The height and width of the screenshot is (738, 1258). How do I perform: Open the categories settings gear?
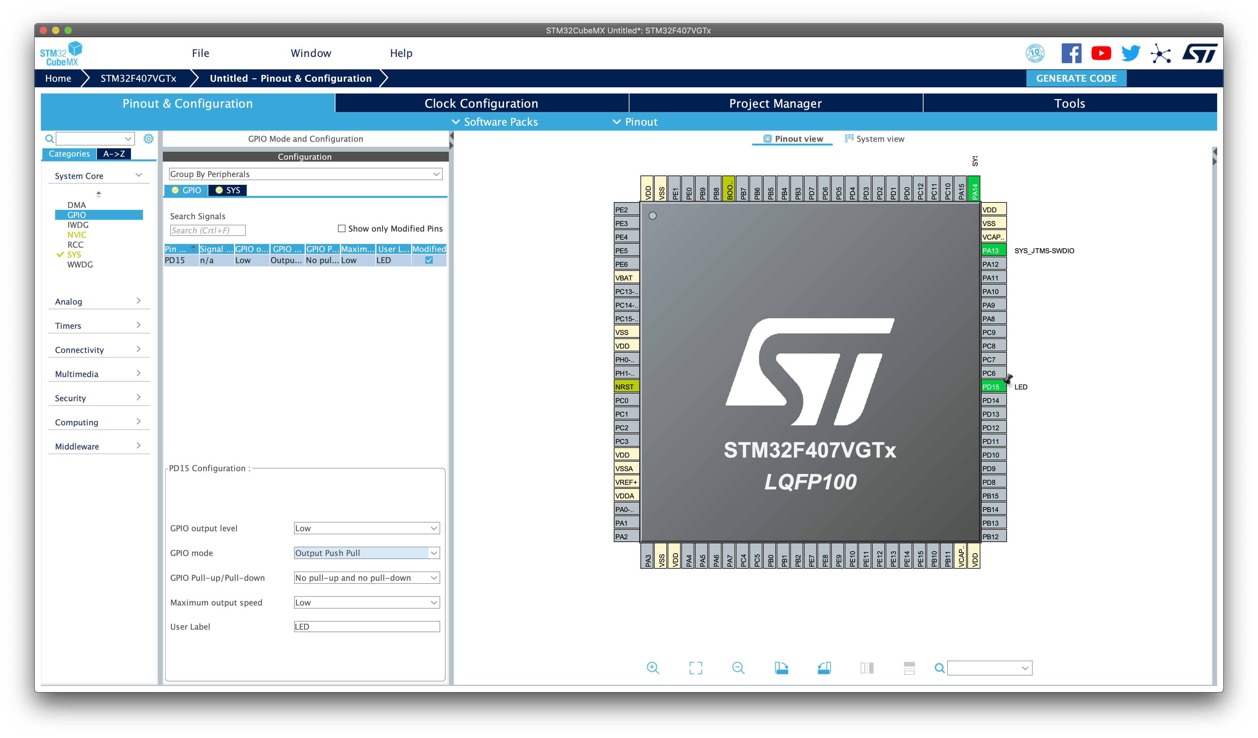pos(148,139)
